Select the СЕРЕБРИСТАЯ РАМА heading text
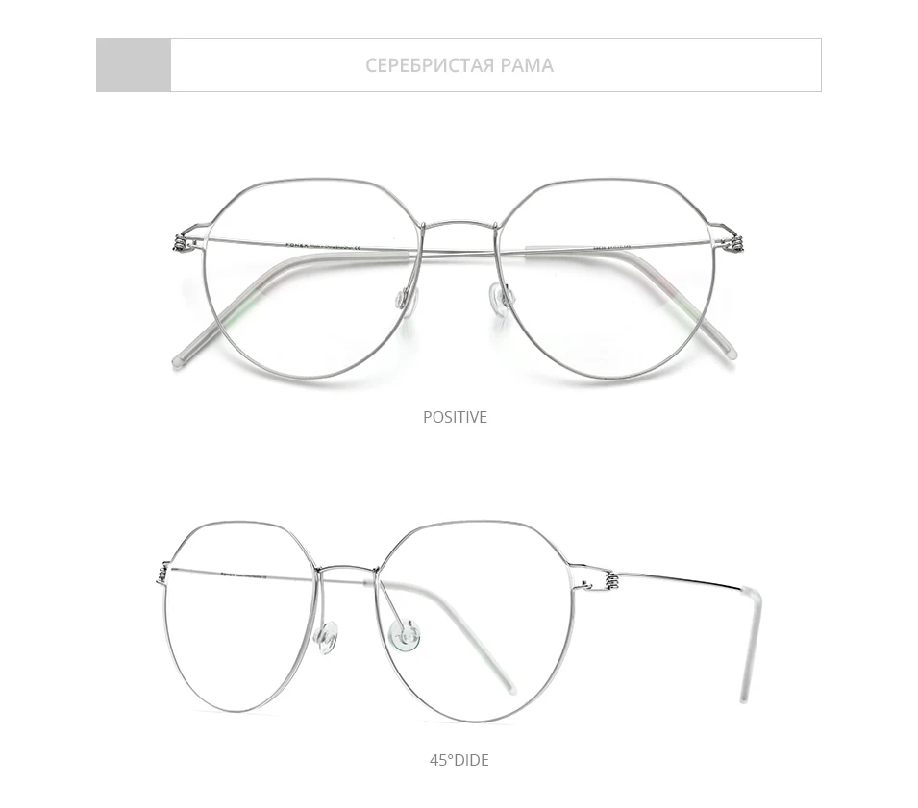This screenshot has height=808, width=918. point(459,65)
